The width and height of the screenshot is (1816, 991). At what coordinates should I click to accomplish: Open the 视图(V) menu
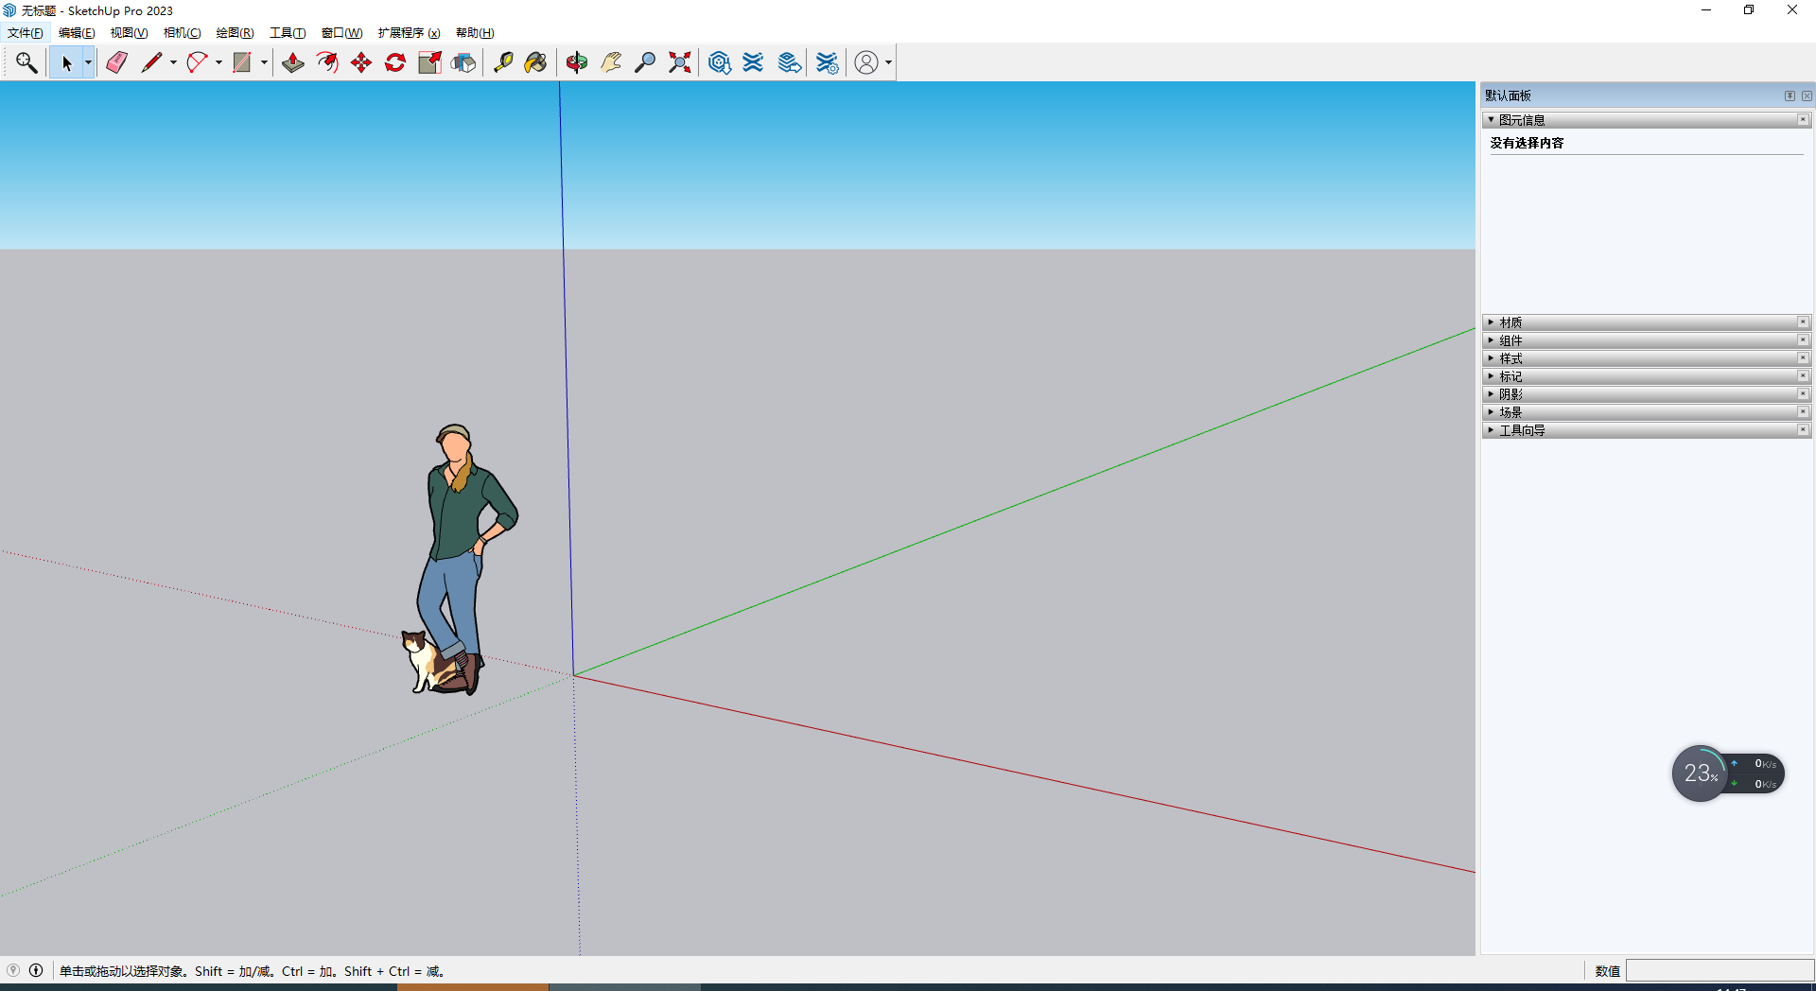coord(129,33)
